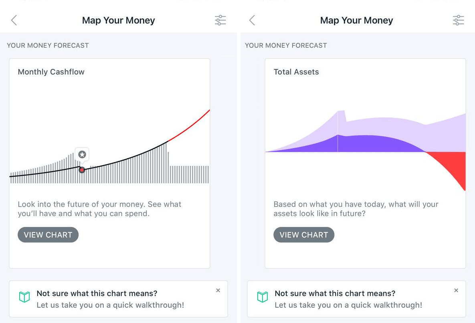Image resolution: width=475 pixels, height=323 pixels.
Task: Open the Total Assets card title
Action: [296, 72]
